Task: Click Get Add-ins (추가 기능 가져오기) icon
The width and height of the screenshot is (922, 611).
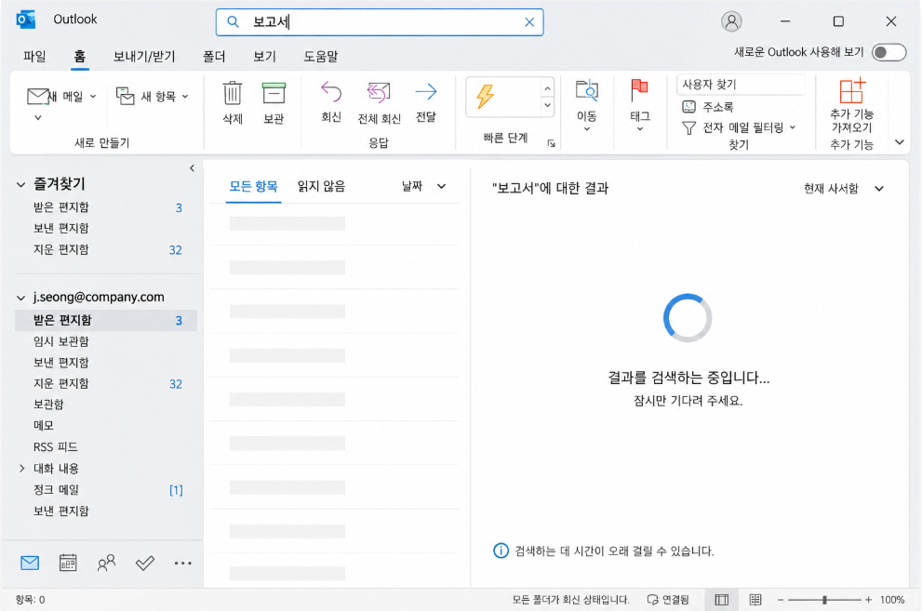Action: (852, 91)
